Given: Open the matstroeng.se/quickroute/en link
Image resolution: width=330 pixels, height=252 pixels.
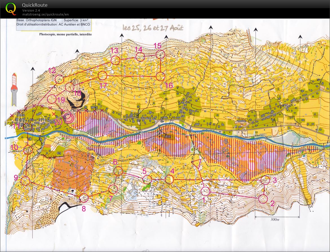Looking at the screenshot, I should click(x=45, y=15).
